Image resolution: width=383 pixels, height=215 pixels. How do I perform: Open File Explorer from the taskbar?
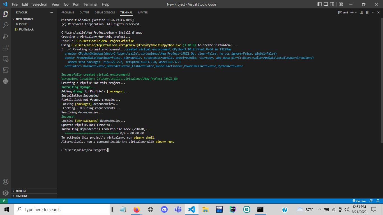tap(205, 209)
